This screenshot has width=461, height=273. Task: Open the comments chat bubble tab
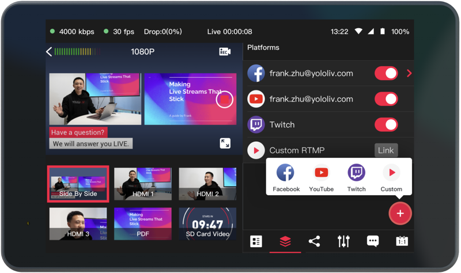(x=373, y=241)
